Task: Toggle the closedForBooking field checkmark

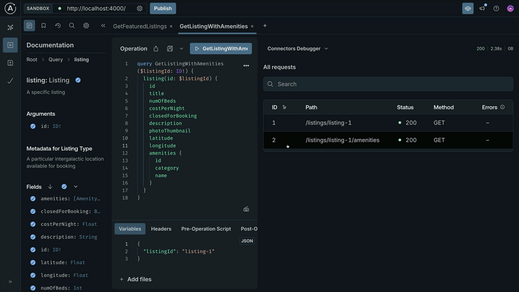Action: [33, 211]
